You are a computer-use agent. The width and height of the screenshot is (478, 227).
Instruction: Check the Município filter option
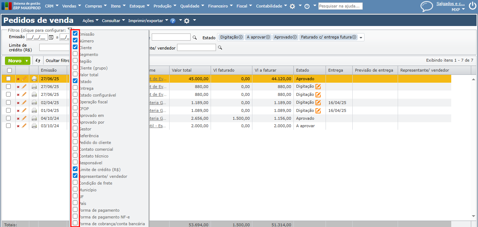click(x=75, y=190)
